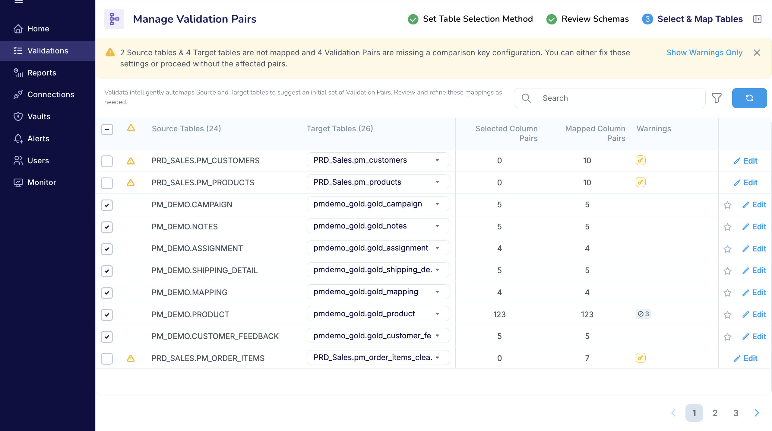Collapse the right side panel
Screen dimensions: 772x431
[758, 19]
